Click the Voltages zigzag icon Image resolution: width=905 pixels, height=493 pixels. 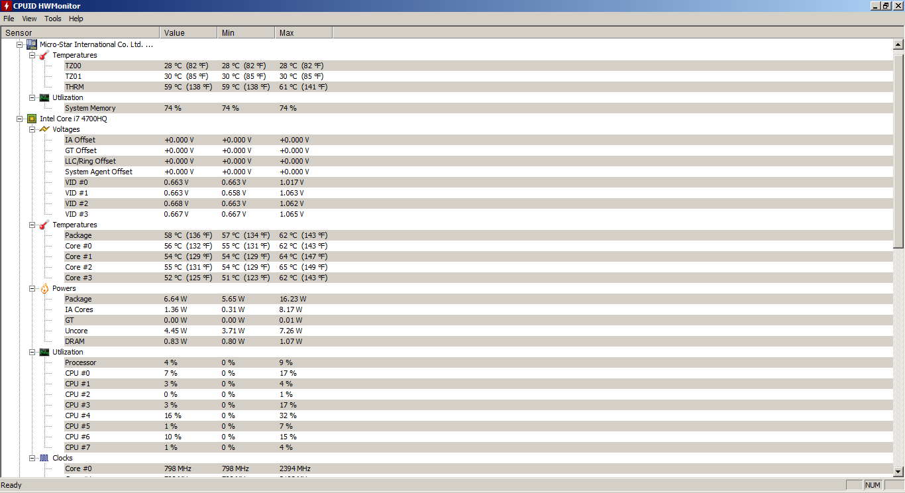point(44,129)
